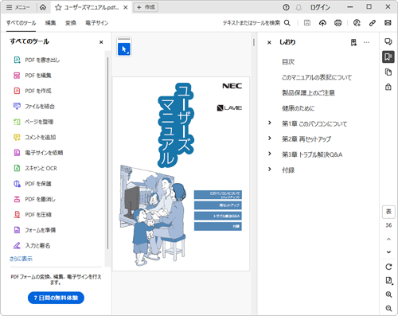Click the ログイン button
This screenshot has width=398, height=316.
320,7
